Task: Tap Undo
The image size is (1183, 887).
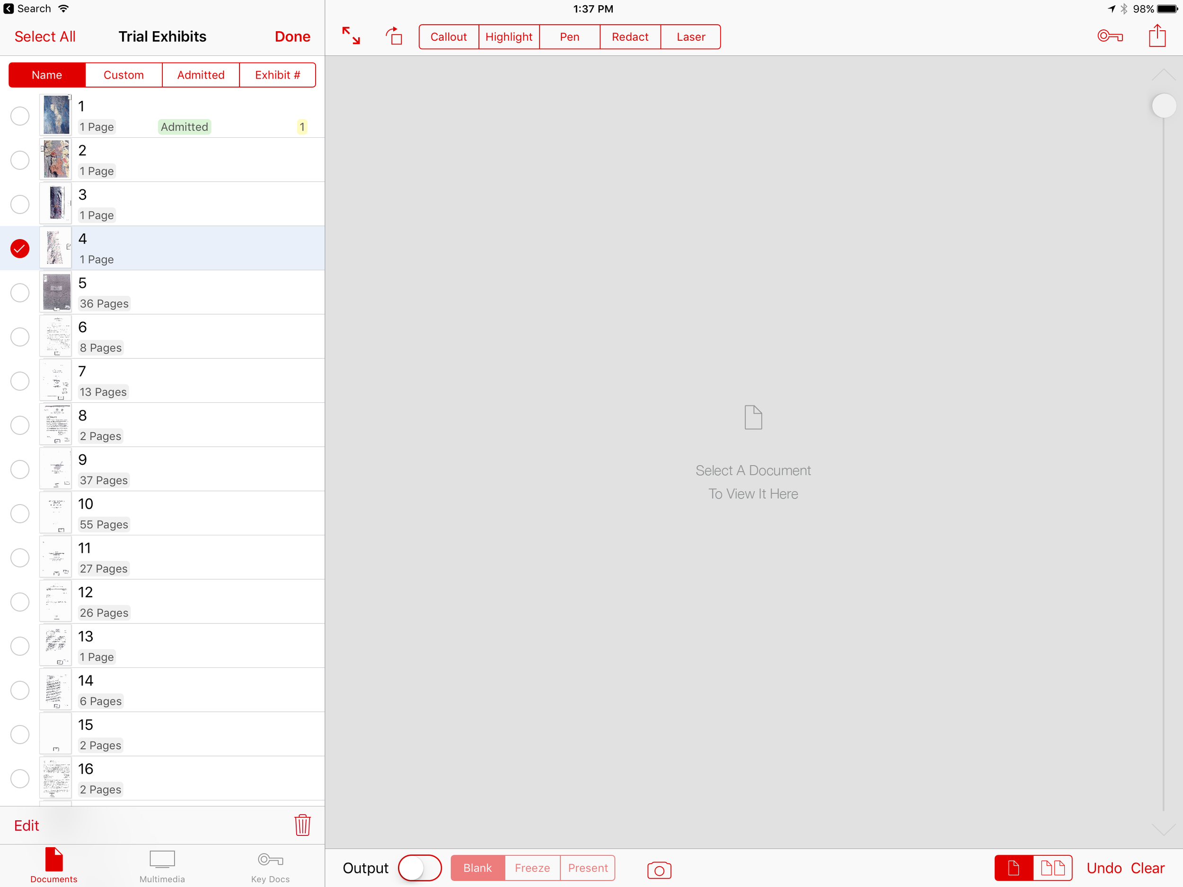Action: point(1104,867)
